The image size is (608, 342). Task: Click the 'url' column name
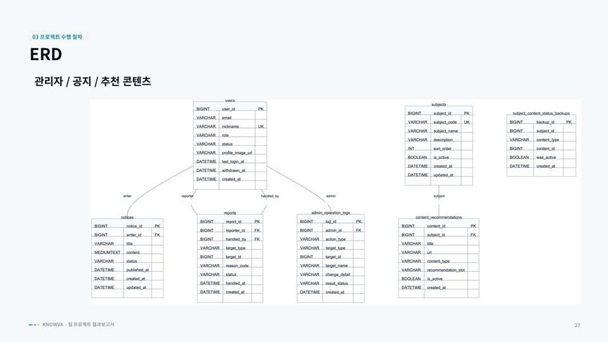429,253
